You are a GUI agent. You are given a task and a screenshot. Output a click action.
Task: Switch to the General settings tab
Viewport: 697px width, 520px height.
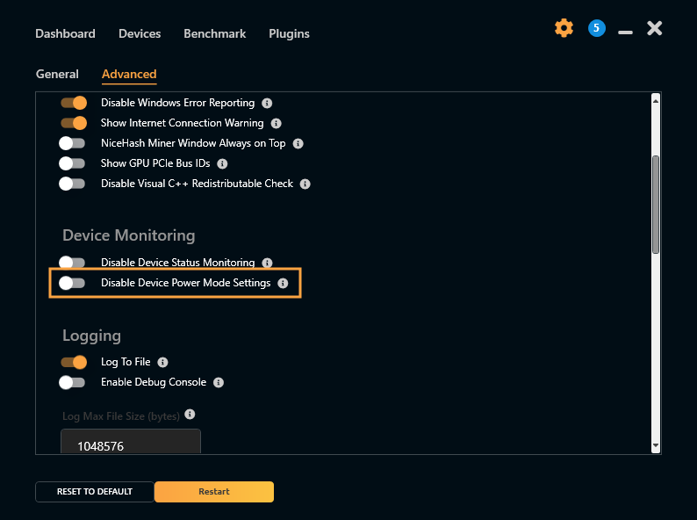click(57, 75)
